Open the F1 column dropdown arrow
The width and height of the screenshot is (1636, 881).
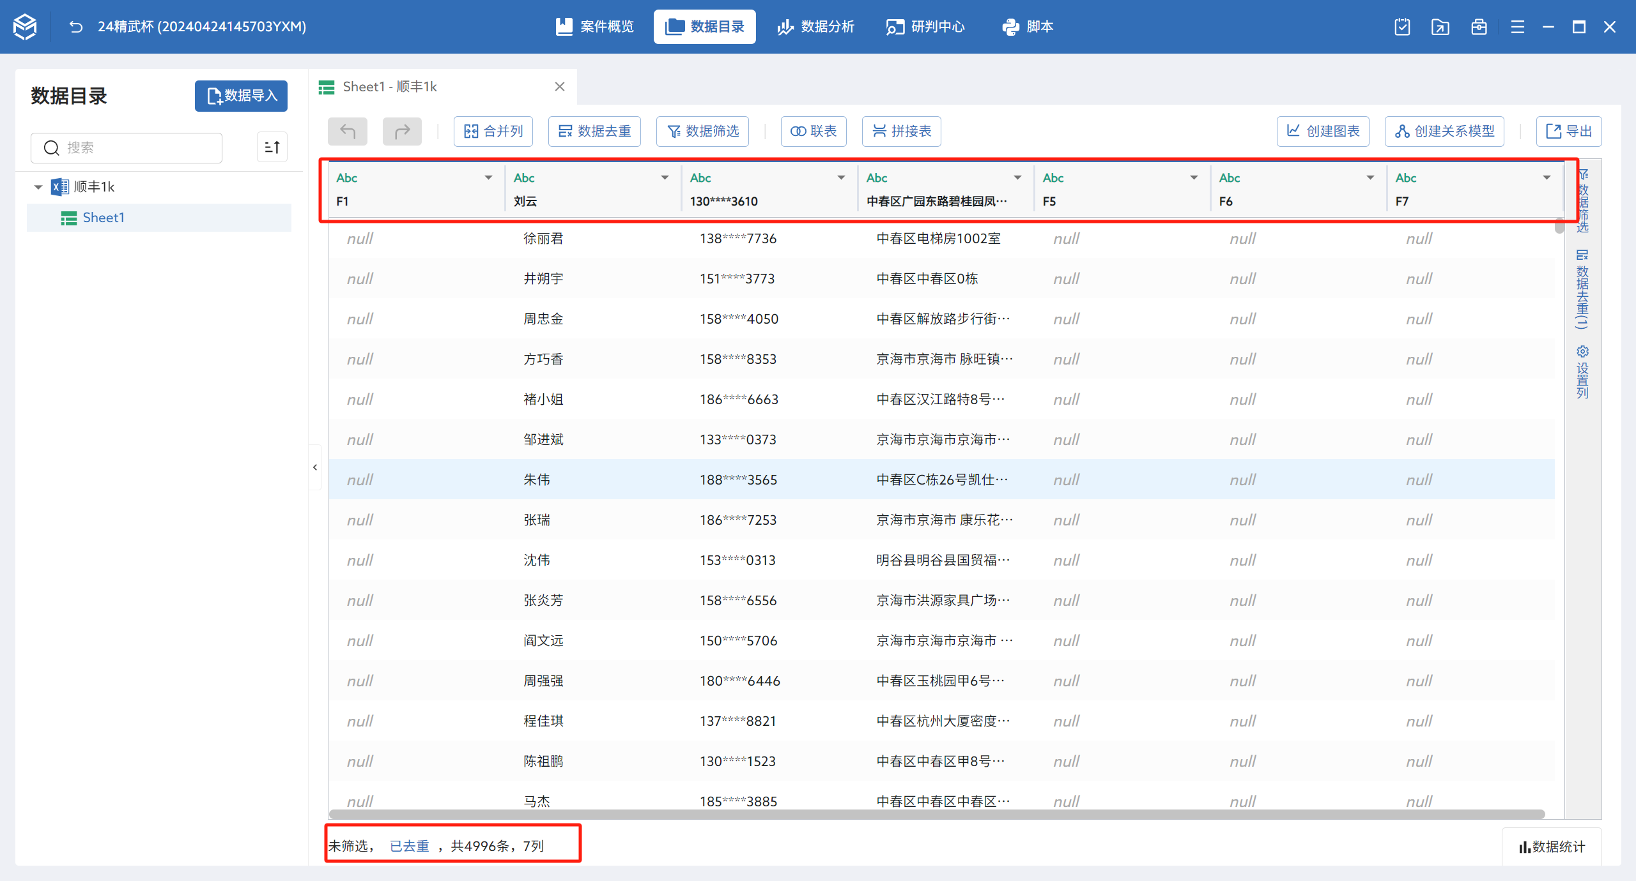click(488, 177)
